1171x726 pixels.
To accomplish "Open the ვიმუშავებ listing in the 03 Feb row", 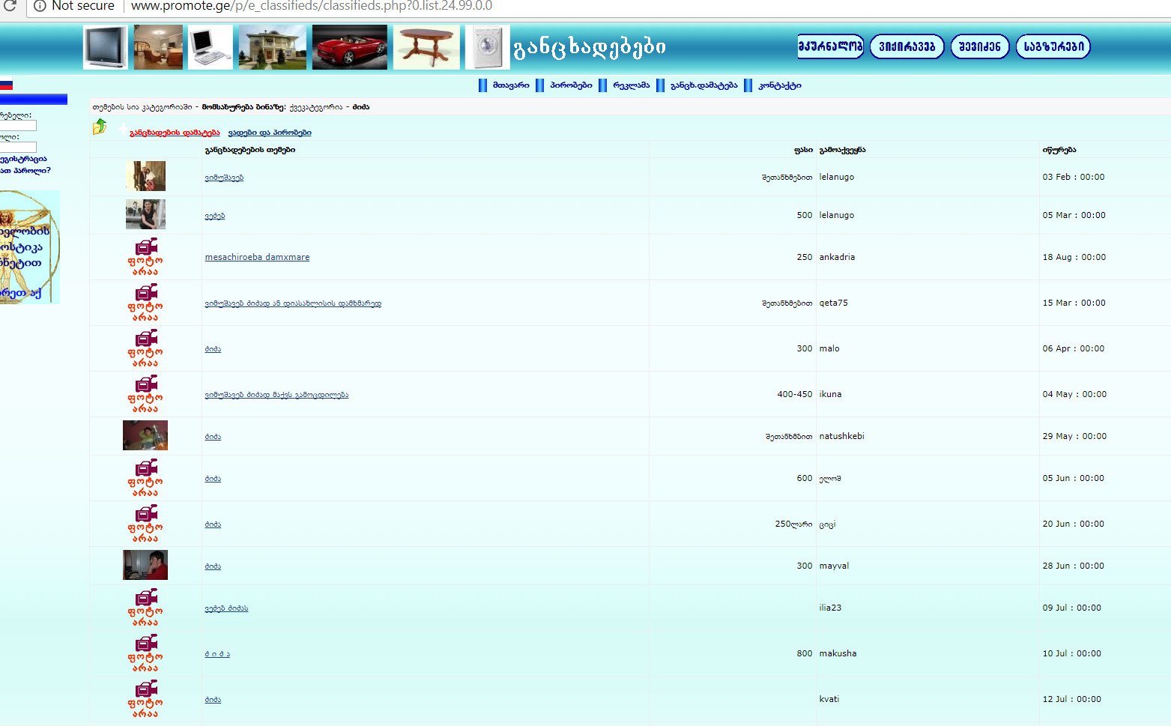I will pyautogui.click(x=224, y=178).
